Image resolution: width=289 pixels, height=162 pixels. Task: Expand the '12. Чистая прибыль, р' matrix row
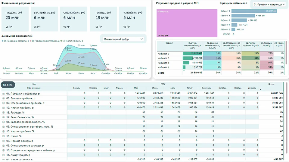[4, 107]
